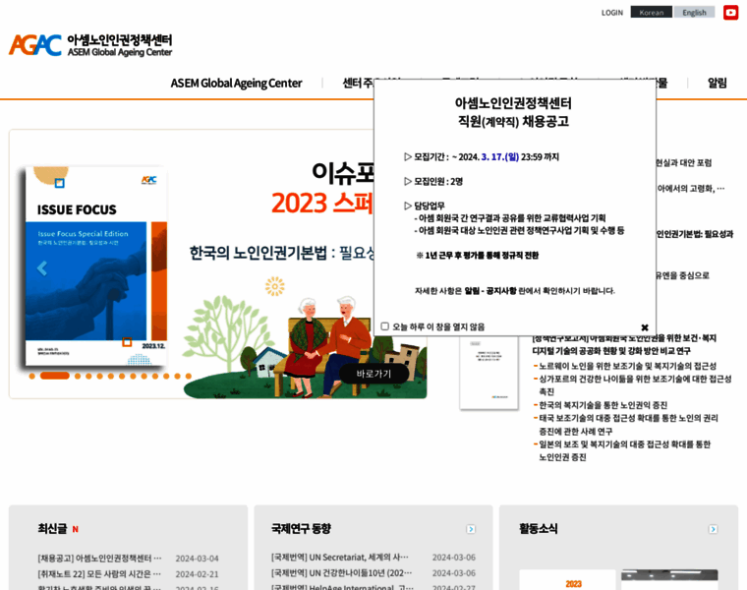Click the AGAC logo

click(x=90, y=45)
